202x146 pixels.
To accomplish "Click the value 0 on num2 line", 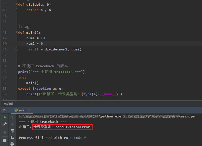I will 42,44.
